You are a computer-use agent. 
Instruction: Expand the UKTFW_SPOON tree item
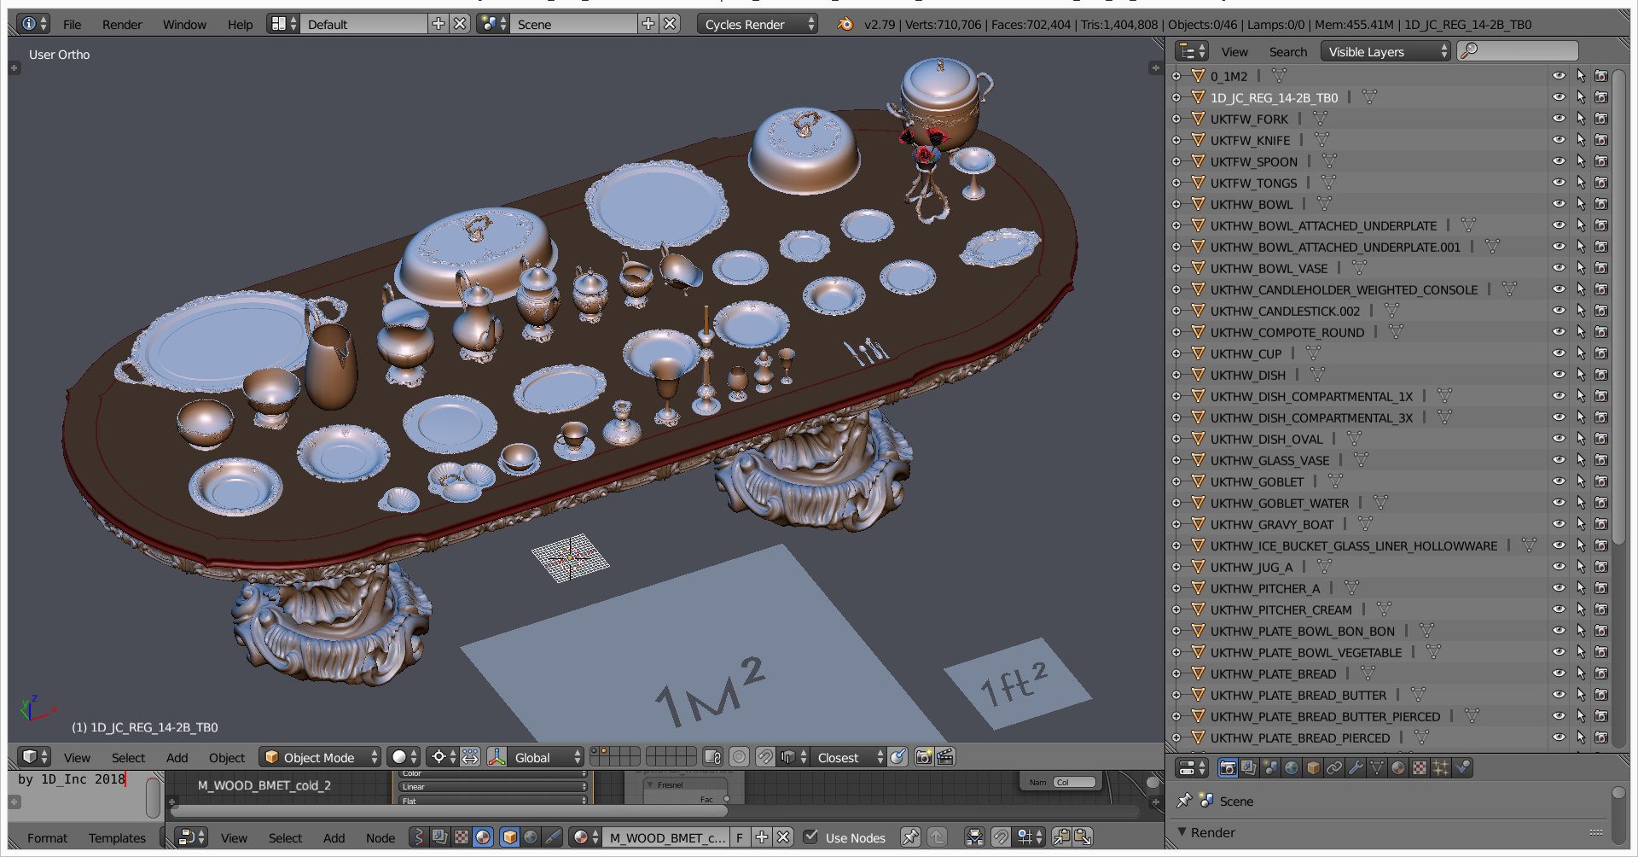(1176, 161)
